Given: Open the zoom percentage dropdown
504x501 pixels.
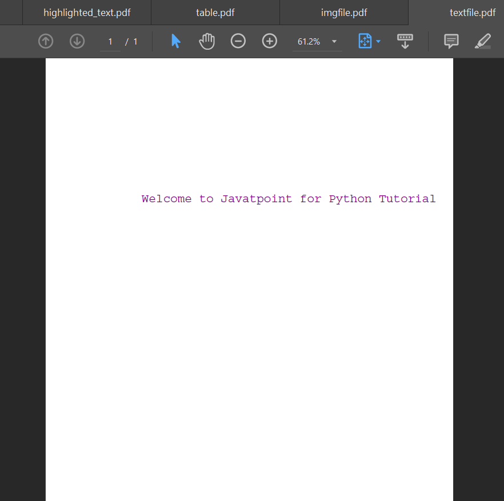Looking at the screenshot, I should coord(334,41).
